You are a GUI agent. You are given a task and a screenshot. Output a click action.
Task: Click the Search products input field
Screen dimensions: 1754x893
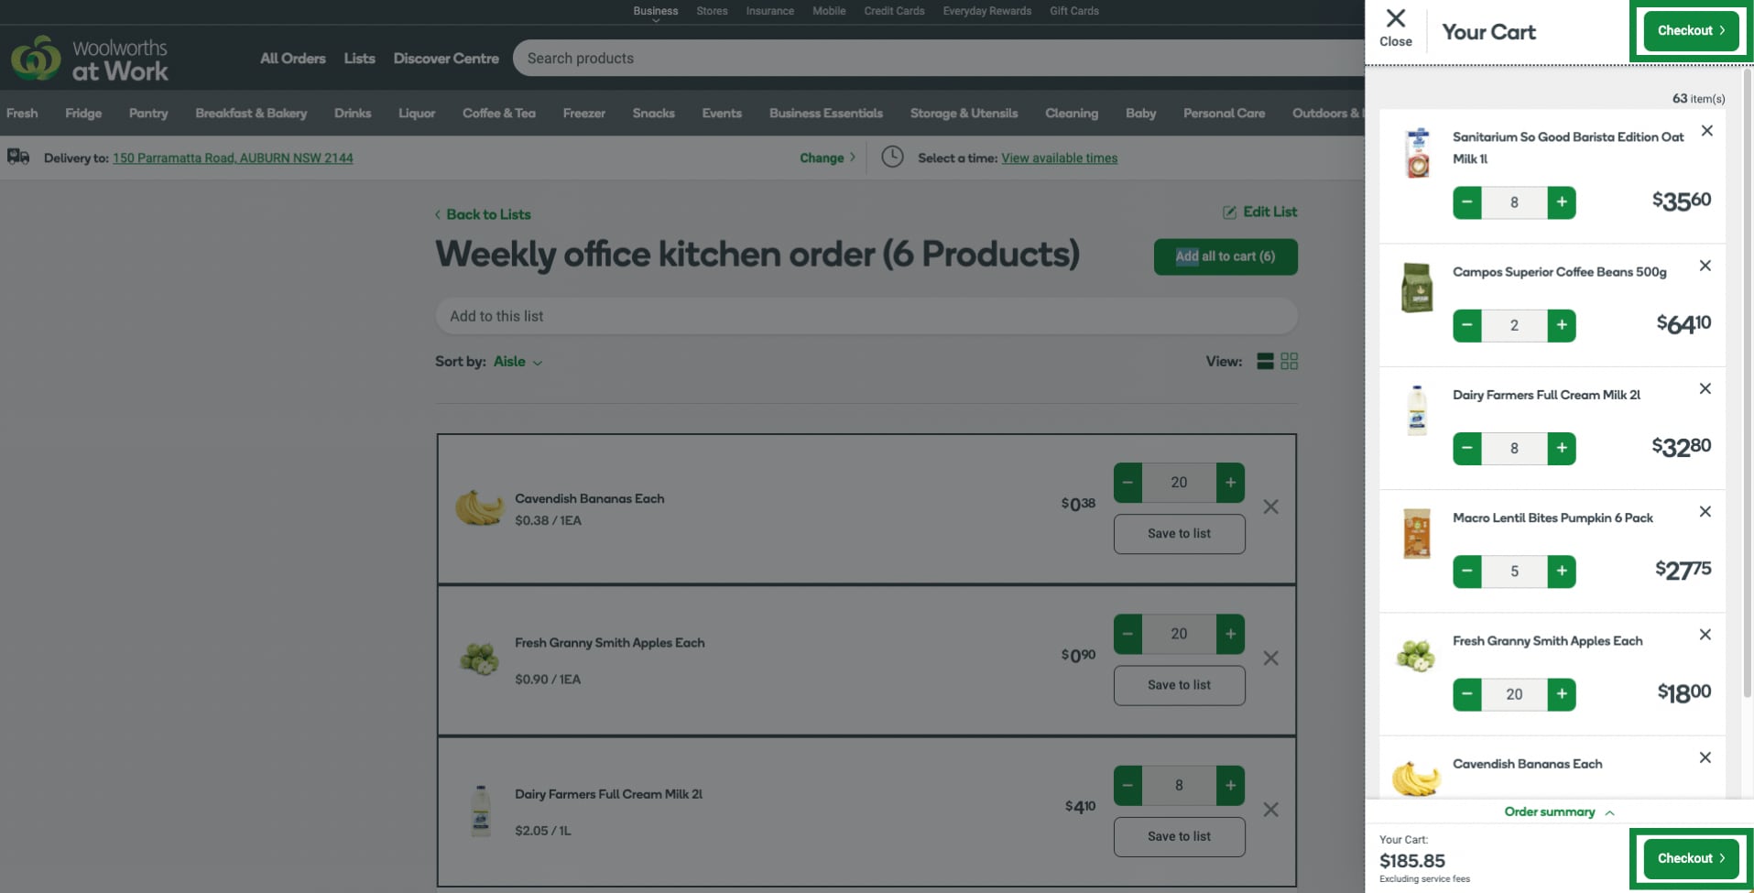tap(824, 58)
